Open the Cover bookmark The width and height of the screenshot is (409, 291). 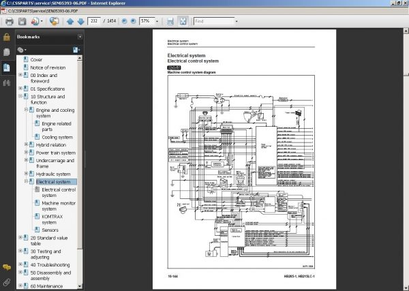coord(36,59)
